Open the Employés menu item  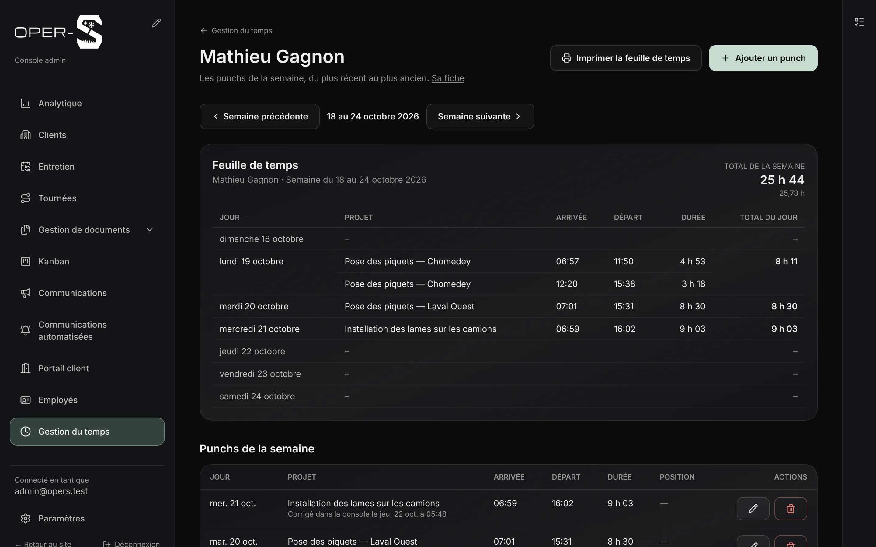(x=87, y=400)
